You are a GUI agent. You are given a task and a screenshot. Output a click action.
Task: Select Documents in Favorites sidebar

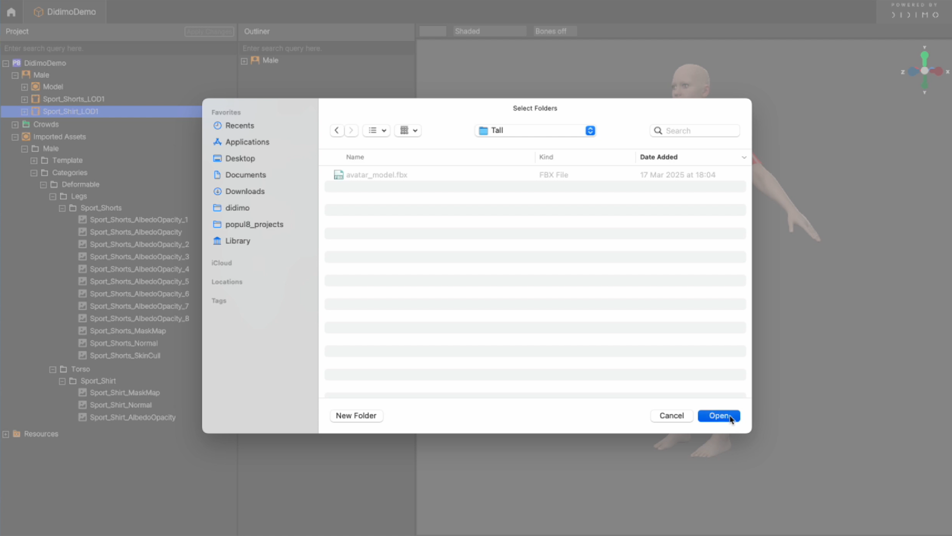coord(246,175)
